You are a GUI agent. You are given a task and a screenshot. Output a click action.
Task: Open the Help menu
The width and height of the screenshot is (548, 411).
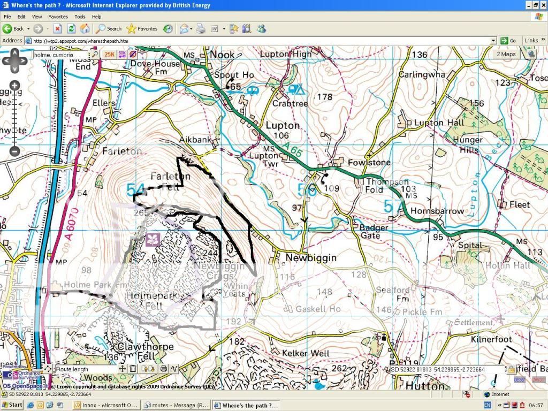(96, 17)
